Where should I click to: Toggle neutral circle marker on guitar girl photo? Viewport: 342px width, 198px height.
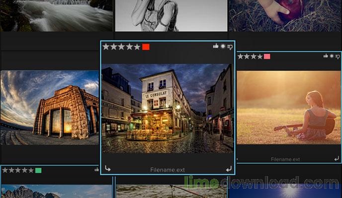[332, 56]
